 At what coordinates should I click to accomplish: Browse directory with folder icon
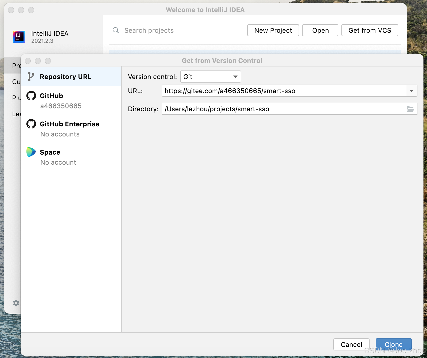tap(410, 109)
